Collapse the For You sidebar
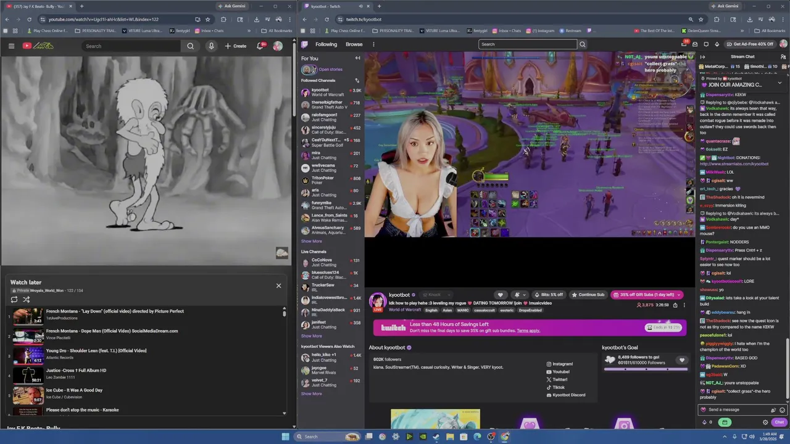Image resolution: width=790 pixels, height=444 pixels. pos(357,58)
